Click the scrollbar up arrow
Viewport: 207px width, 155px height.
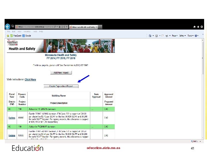click(x=203, y=40)
